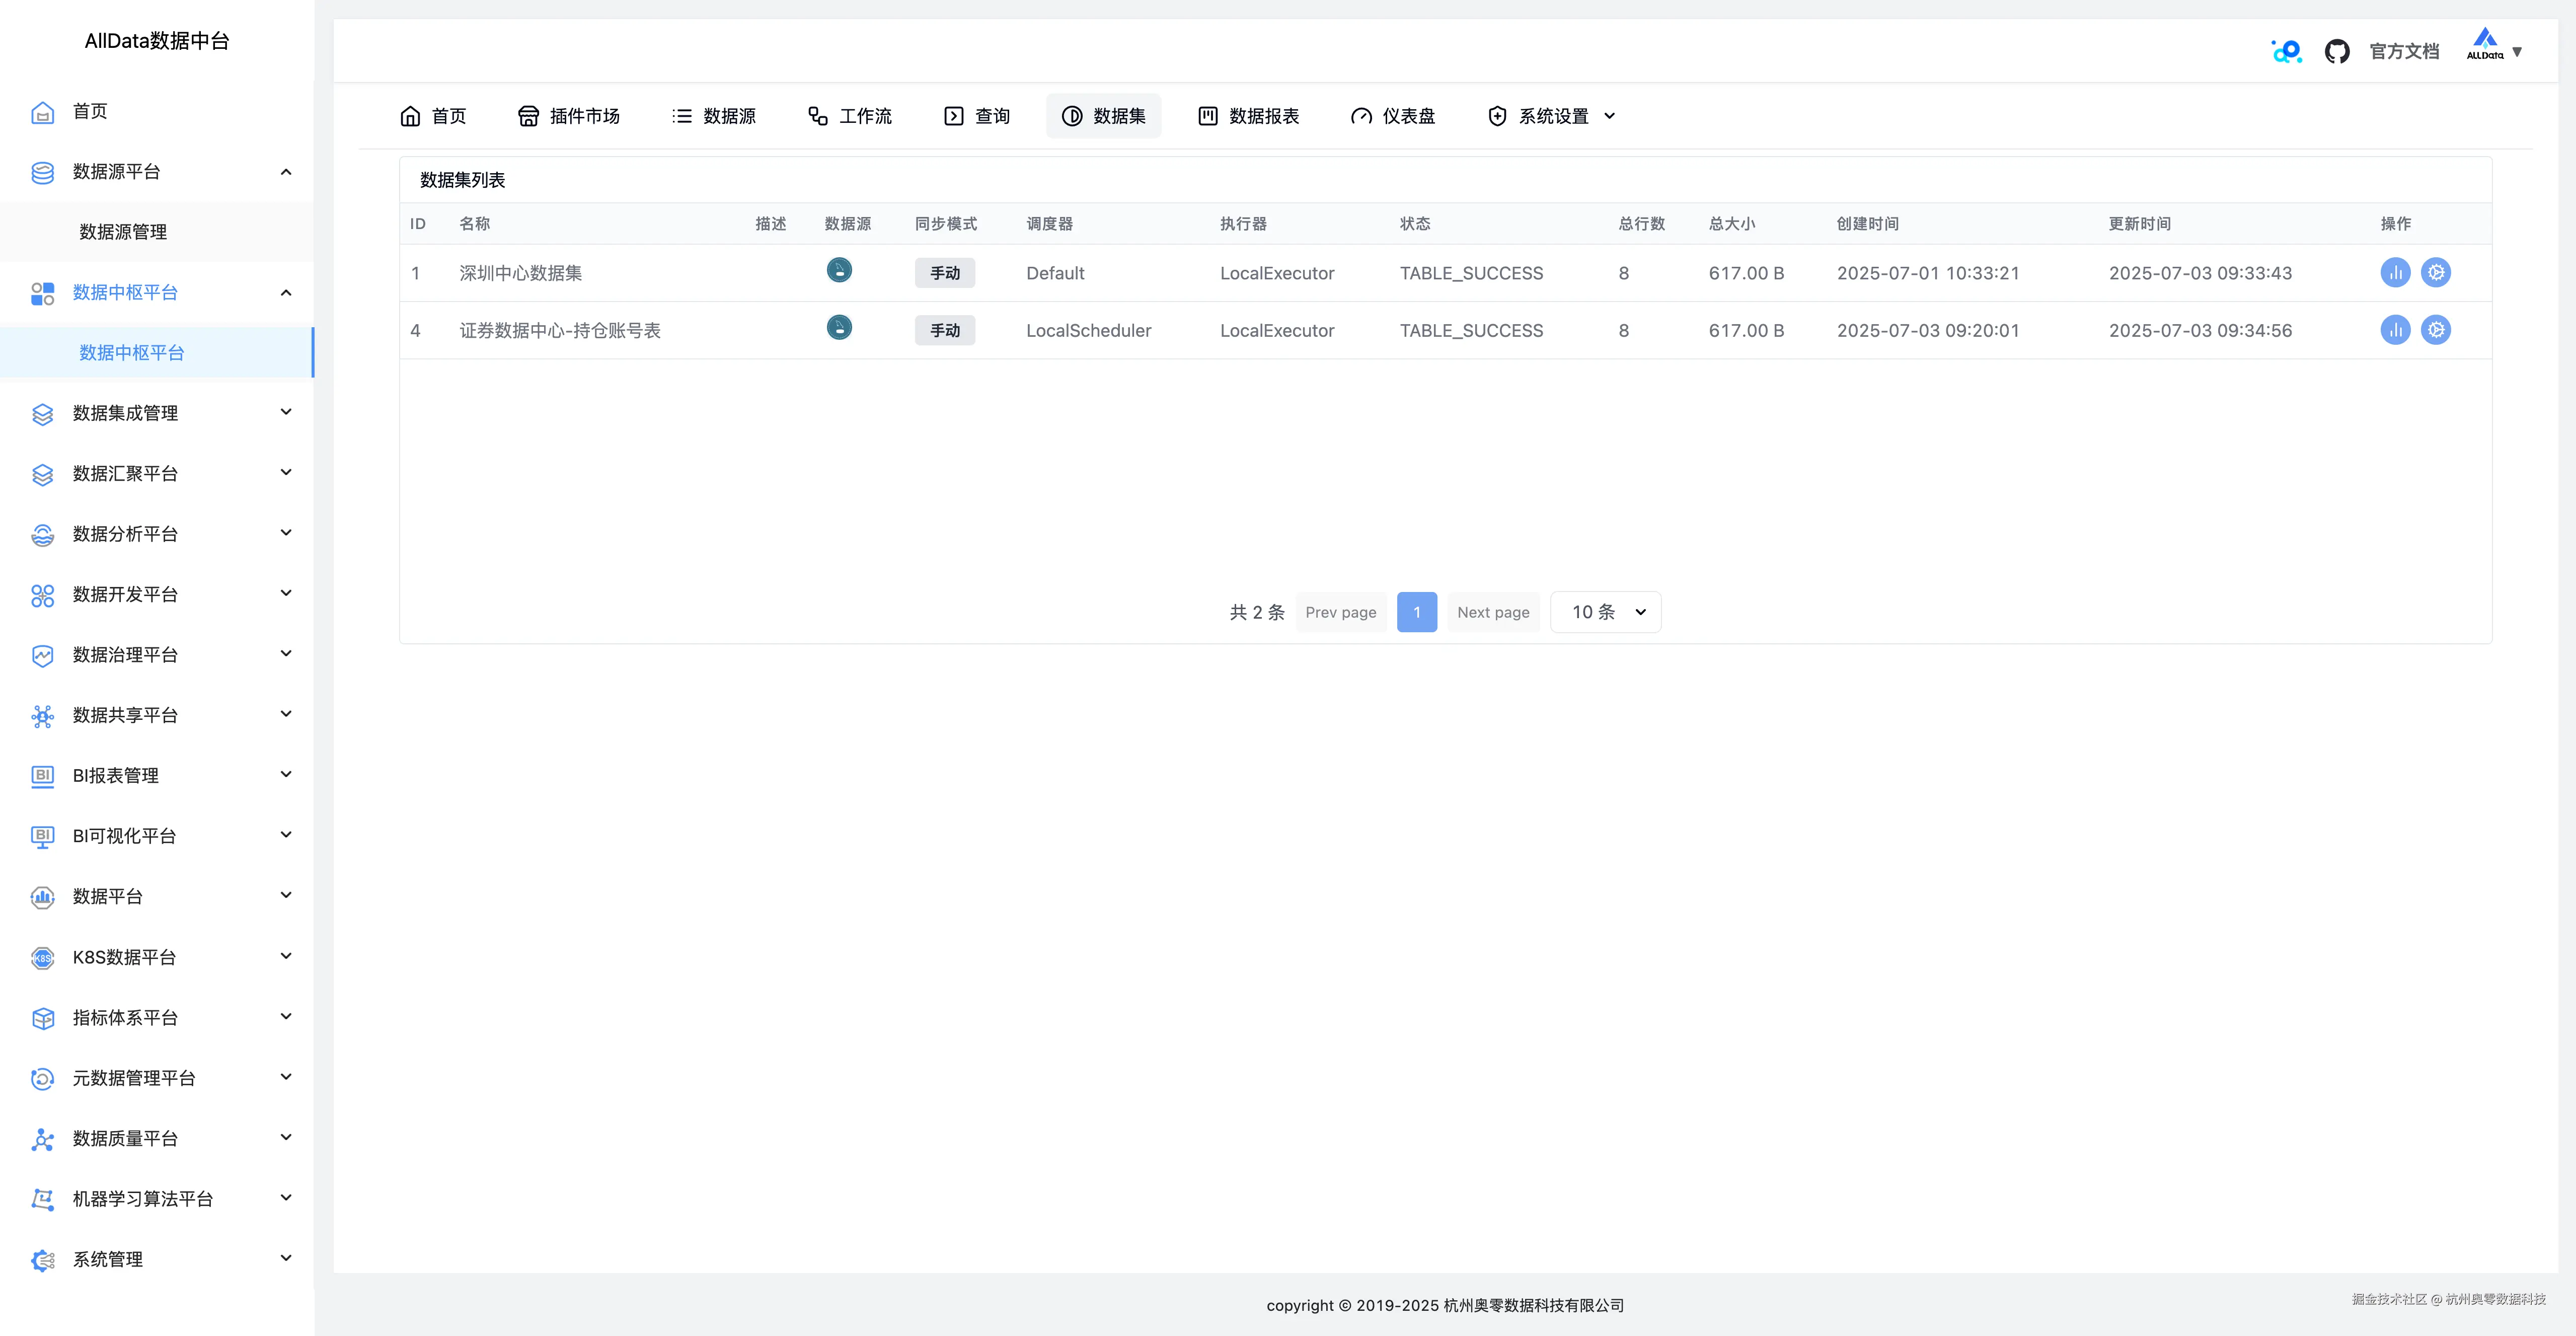2576x1336 pixels.
Task: Click data source icon in 深圳中心数据集 row
Action: pos(839,270)
